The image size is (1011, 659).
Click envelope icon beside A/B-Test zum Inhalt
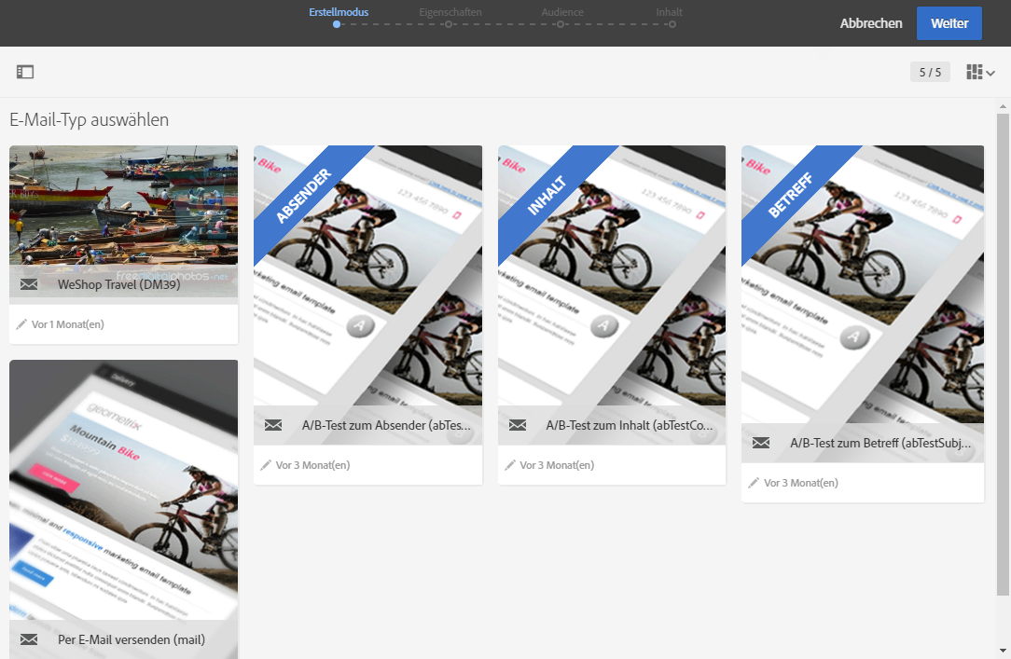click(518, 425)
